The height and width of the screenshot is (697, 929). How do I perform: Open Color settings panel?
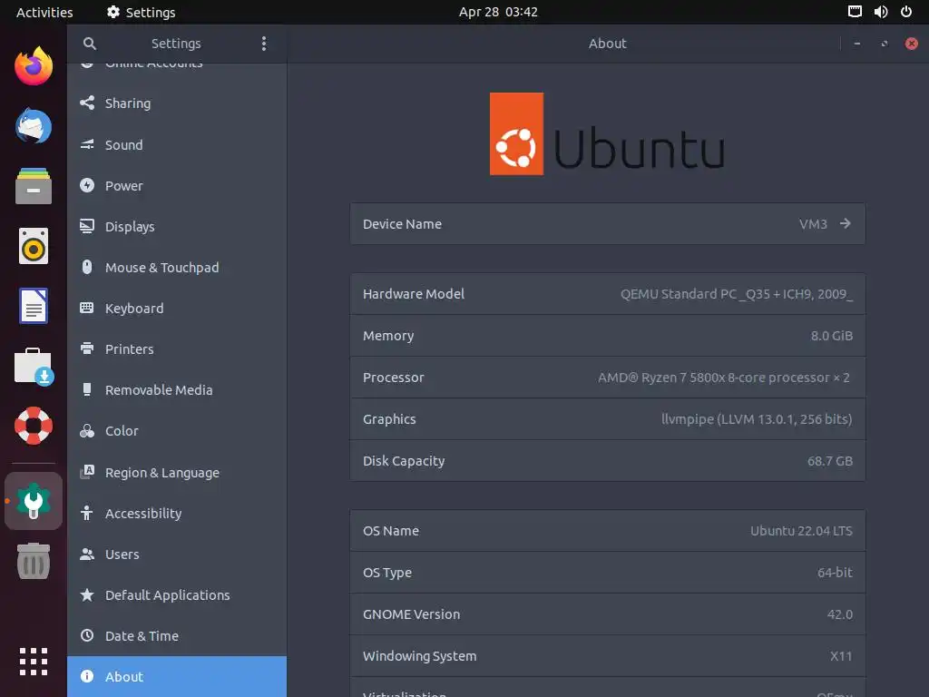coord(177,431)
